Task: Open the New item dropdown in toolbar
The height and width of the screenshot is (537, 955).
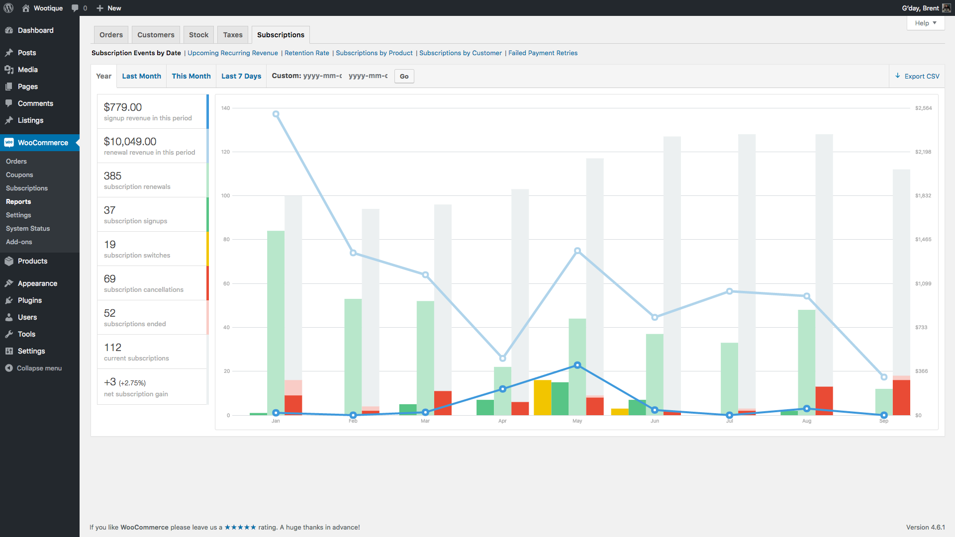Action: [108, 8]
